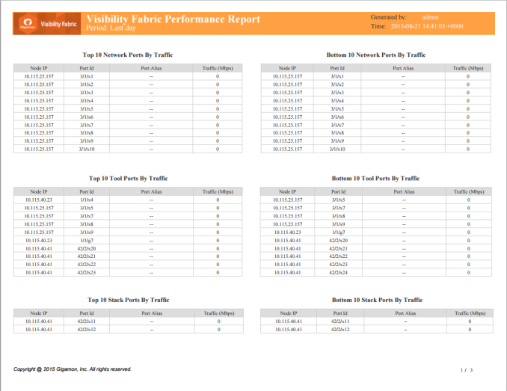
Task: Click Top 10 Tool Ports By Traffic heading
Action: tap(128, 178)
